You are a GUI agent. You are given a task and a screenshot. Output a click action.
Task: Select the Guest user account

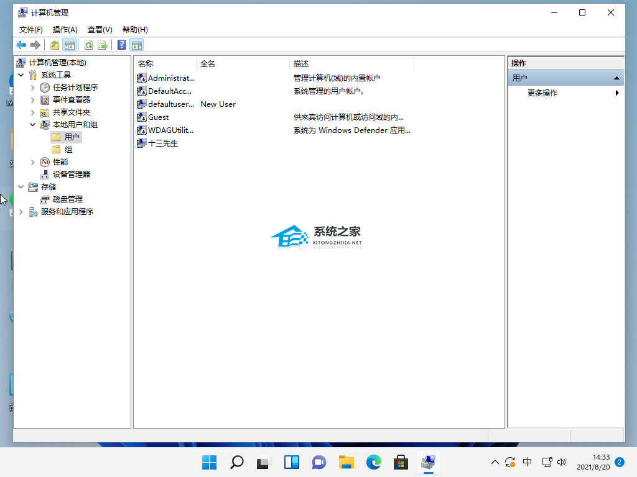tap(157, 117)
